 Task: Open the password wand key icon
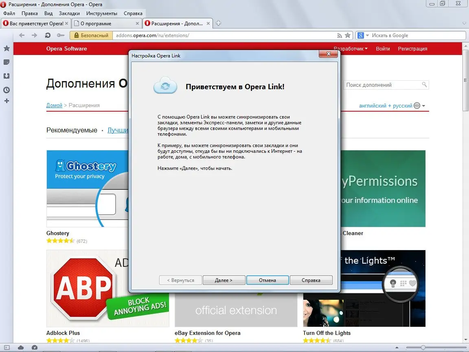click(x=61, y=35)
